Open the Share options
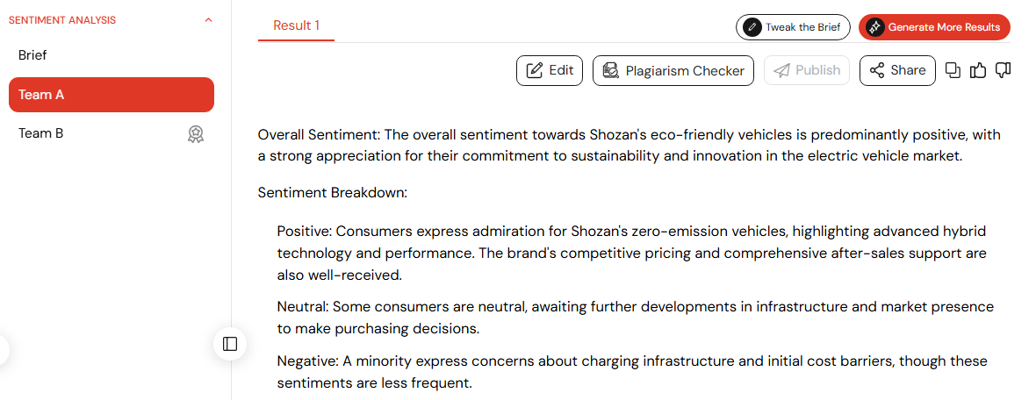This screenshot has height=400, width=1036. coord(897,71)
